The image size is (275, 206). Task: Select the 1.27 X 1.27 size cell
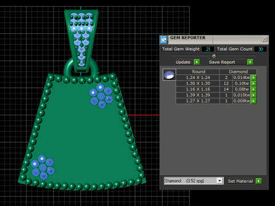tap(198, 101)
